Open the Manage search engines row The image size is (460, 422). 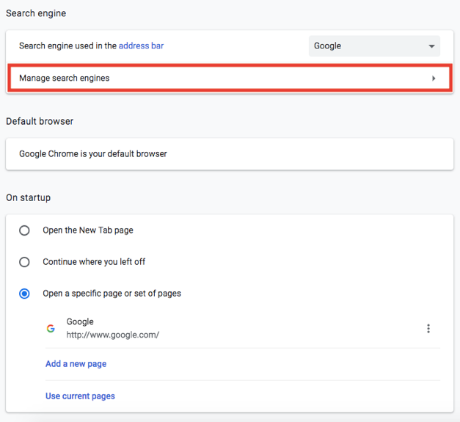pos(220,79)
